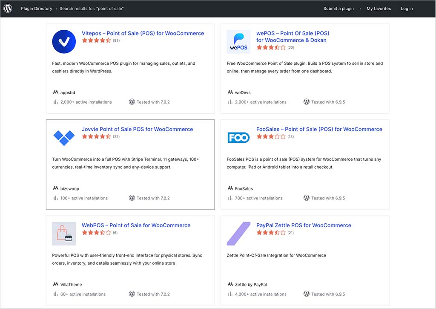Click author name weDevs

243,93
